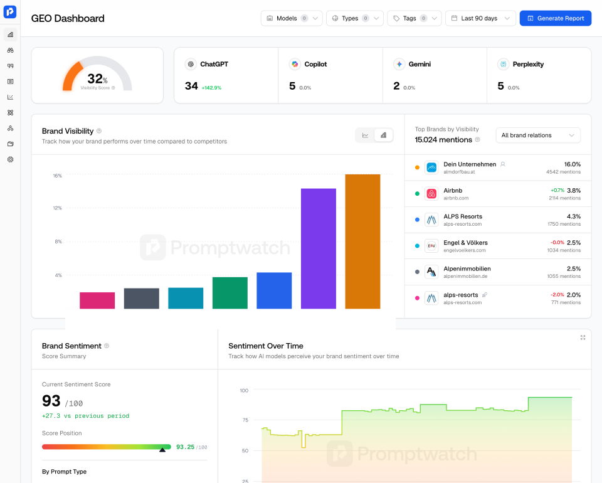Viewport: 602px width, 483px height.
Task: Switch Brand Visibility chart to line view
Action: (x=365, y=135)
